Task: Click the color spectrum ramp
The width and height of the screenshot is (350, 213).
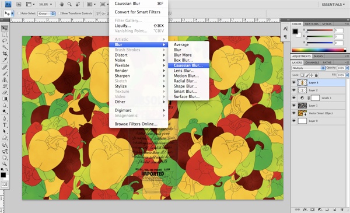Action: point(318,50)
